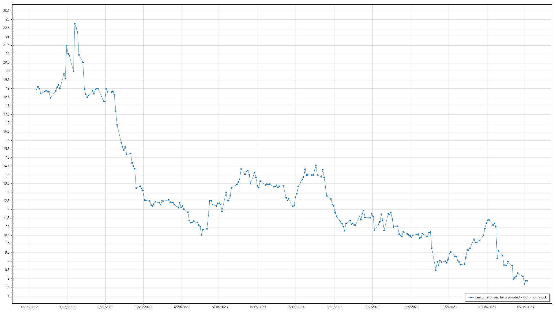Click the legend's blue line marker icon
The width and height of the screenshot is (556, 312).
click(471, 297)
